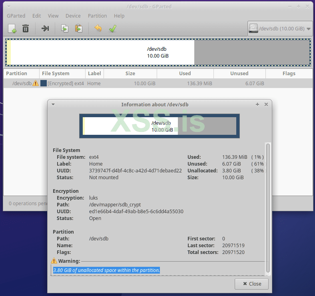Click the Flags column header
The width and height of the screenshot is (315, 296).
pyautogui.click(x=289, y=73)
